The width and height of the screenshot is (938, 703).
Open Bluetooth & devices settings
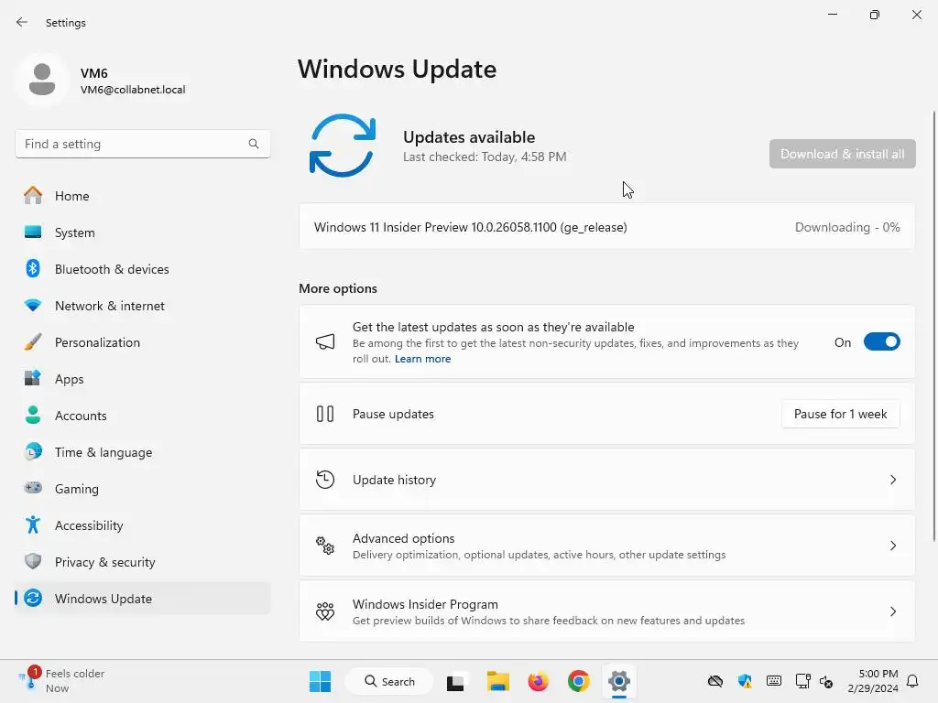click(x=142, y=268)
